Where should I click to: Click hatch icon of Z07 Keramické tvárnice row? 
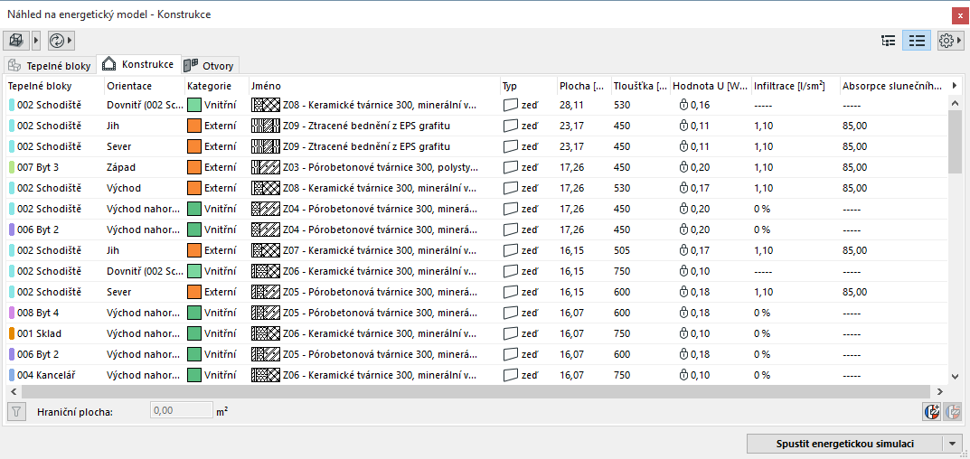[x=266, y=250]
